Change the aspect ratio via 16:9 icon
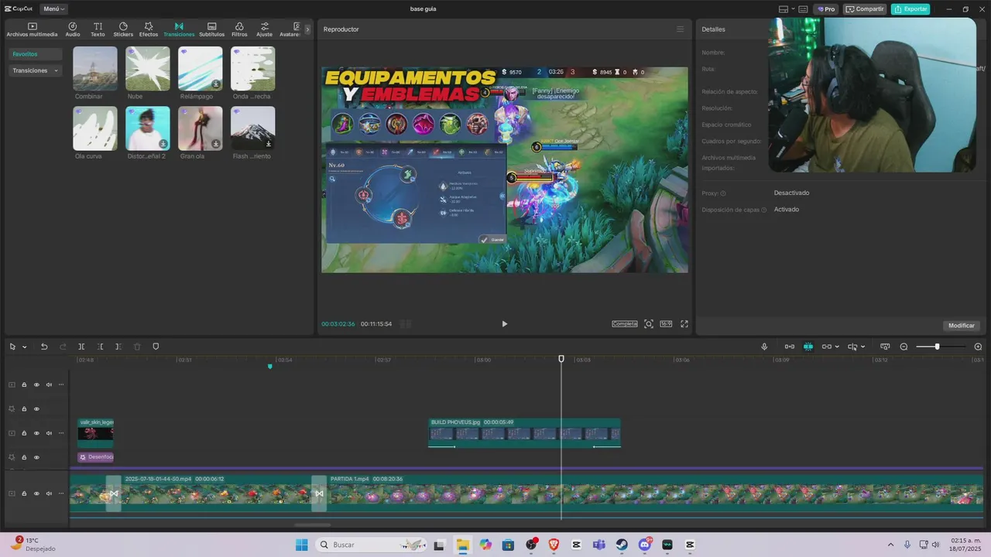The image size is (991, 557). pyautogui.click(x=666, y=324)
